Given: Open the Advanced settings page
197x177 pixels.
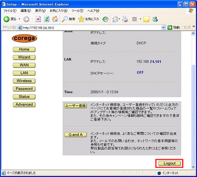Looking at the screenshot, I should click(x=24, y=105).
